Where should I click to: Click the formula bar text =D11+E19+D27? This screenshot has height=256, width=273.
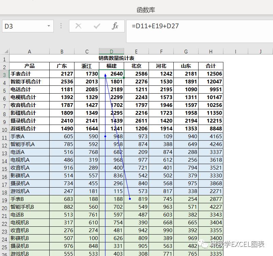(156, 26)
